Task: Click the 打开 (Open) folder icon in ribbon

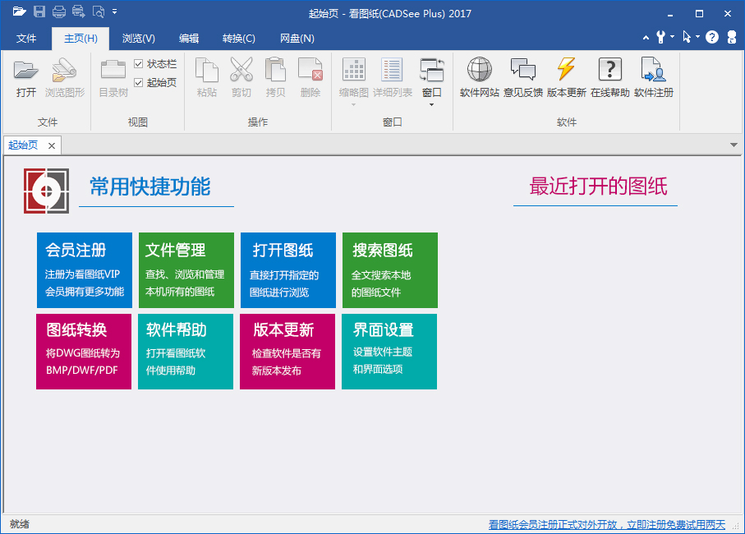Action: click(x=26, y=71)
